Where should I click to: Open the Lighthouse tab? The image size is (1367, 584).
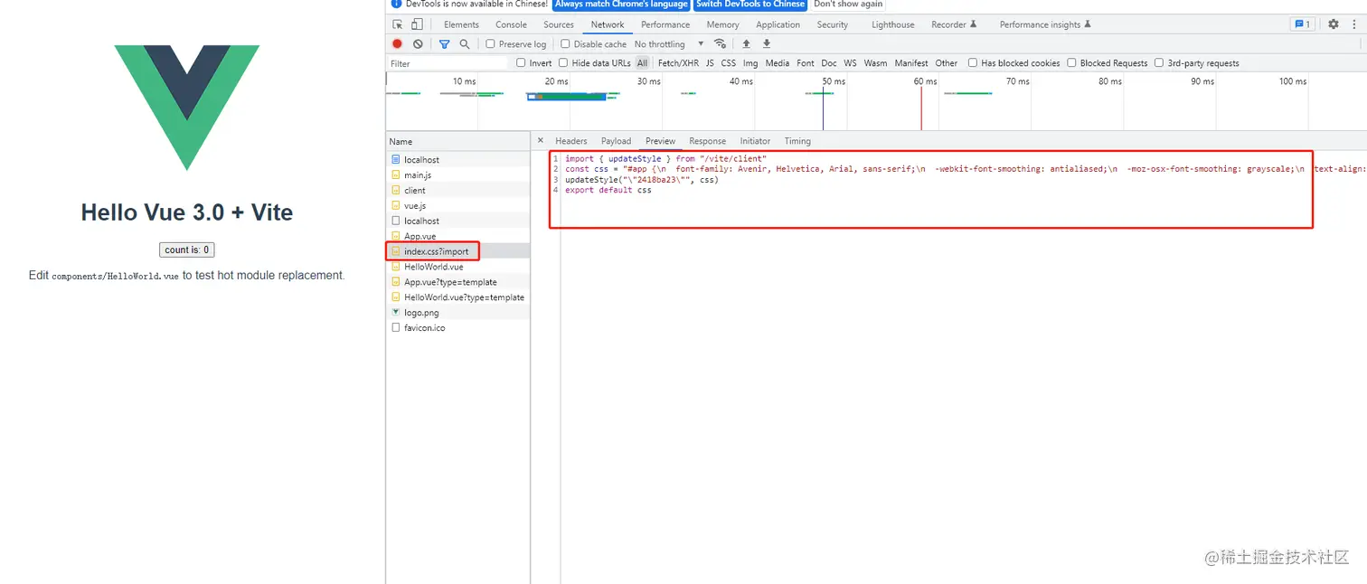[x=892, y=24]
